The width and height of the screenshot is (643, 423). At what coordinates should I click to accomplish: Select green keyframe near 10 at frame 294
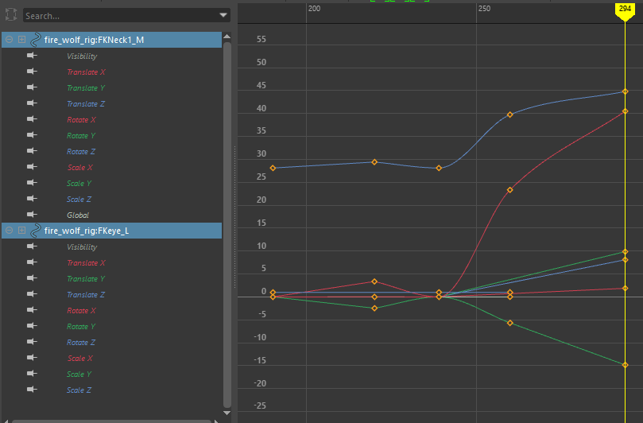[x=625, y=252]
